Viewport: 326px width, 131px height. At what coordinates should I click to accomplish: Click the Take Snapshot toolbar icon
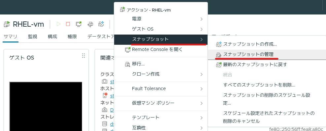pos(101,24)
